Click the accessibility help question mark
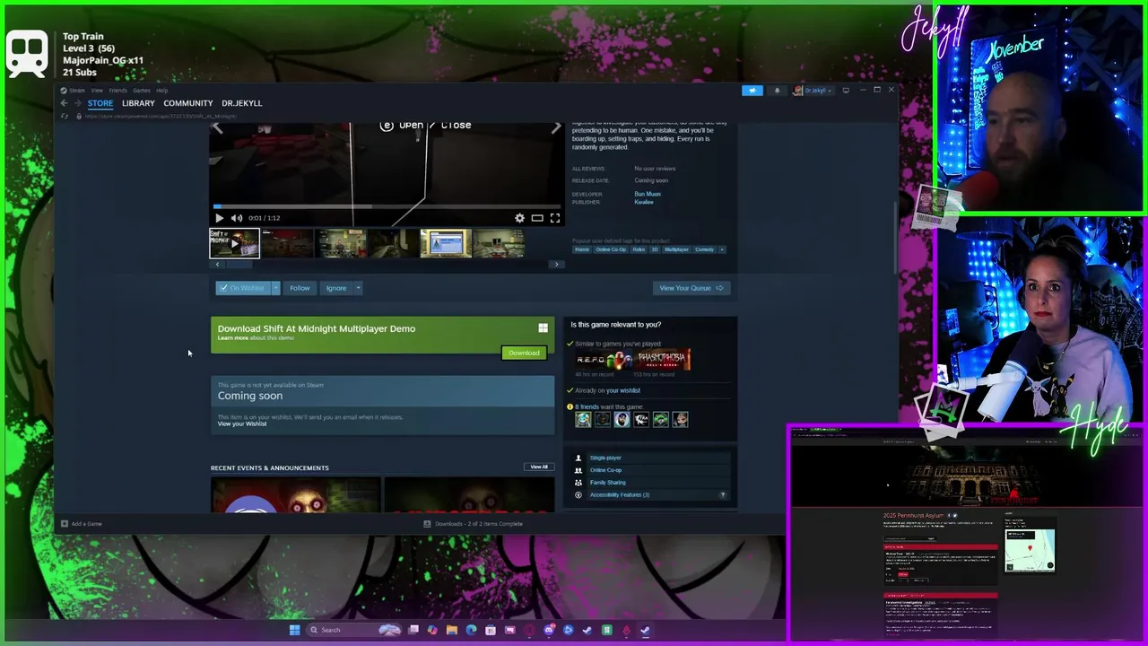The height and width of the screenshot is (646, 1148). click(723, 495)
